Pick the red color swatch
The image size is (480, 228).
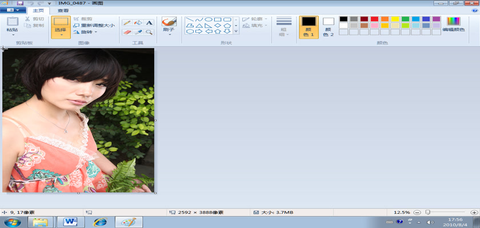pos(374,19)
